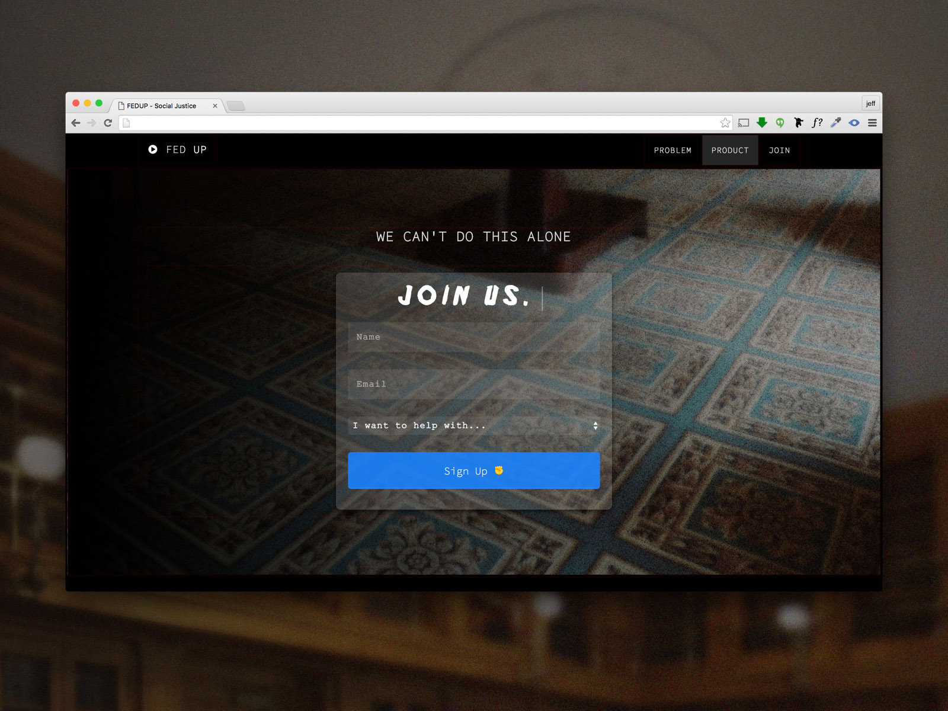Jump to the JOIN nav section
Screen dimensions: 948x711
click(779, 150)
